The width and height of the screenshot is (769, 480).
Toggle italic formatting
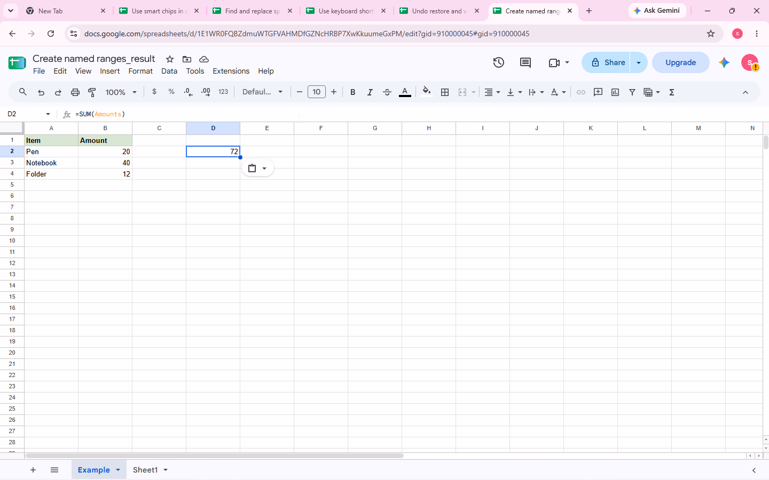pos(370,92)
